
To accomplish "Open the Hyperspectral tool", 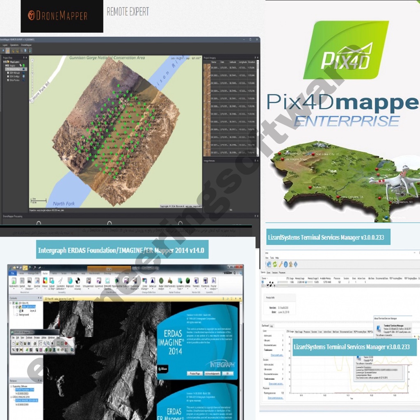I will pos(117,283).
